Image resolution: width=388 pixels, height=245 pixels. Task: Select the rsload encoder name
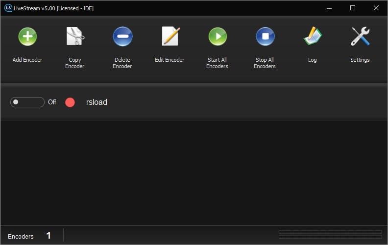click(97, 102)
